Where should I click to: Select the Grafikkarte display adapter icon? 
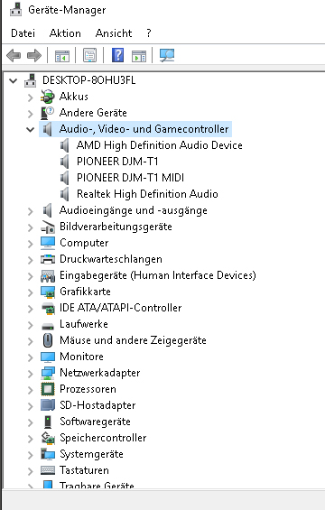(48, 292)
